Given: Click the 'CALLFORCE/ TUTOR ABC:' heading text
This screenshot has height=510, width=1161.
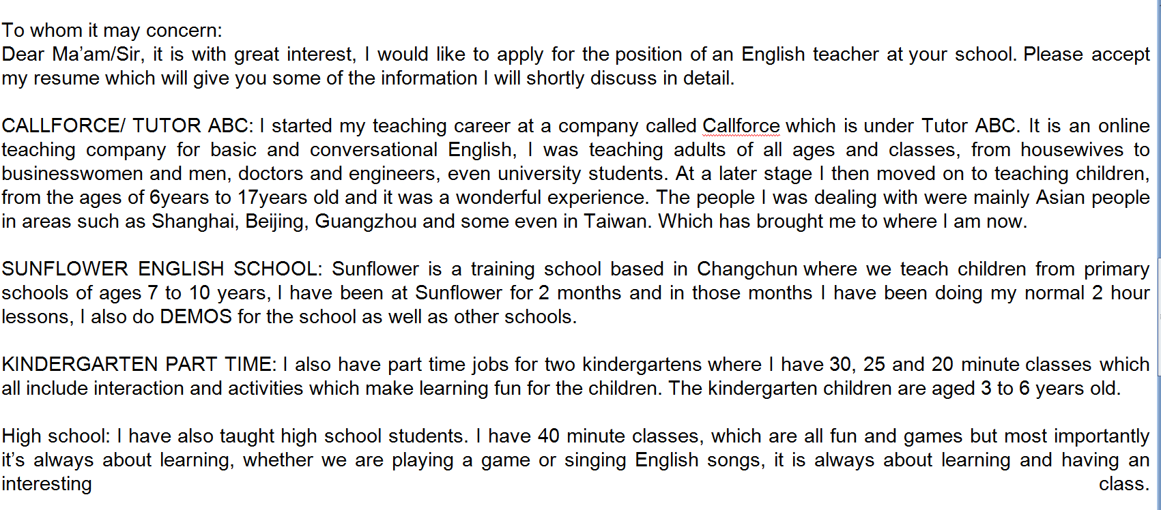Looking at the screenshot, I should (128, 126).
